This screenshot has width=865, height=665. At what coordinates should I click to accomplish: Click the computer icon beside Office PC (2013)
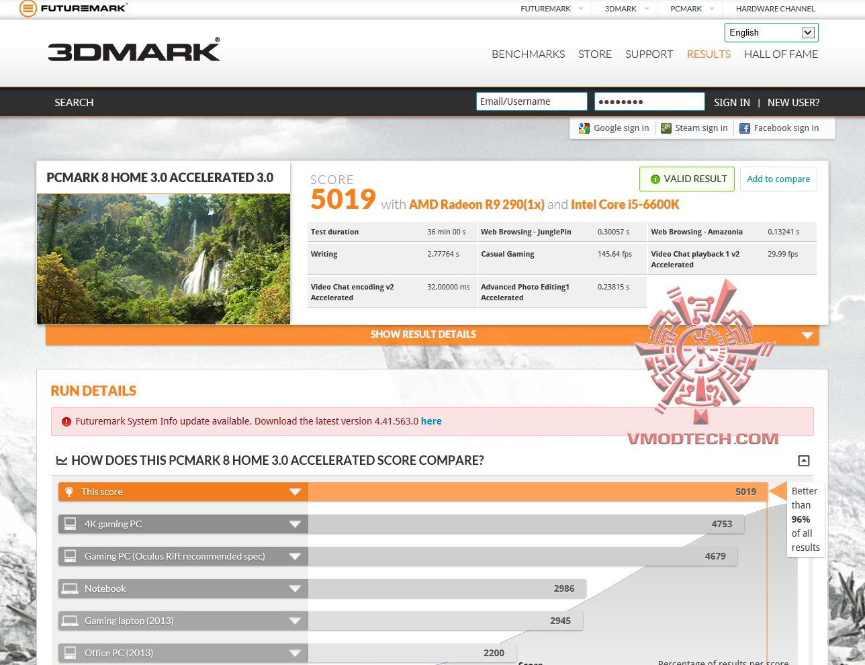pyautogui.click(x=70, y=653)
